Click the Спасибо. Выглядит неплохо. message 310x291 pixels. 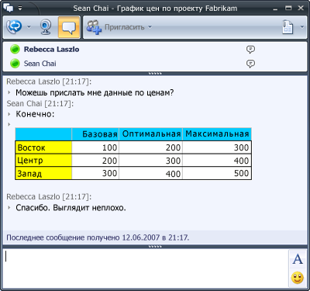coord(71,208)
